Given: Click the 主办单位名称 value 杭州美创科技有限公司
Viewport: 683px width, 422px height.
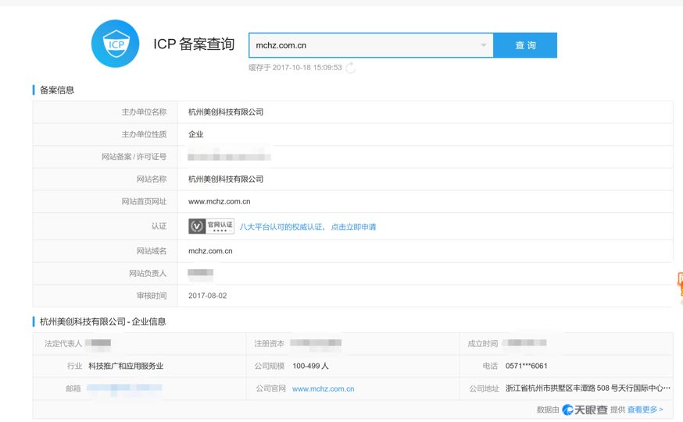Looking at the screenshot, I should point(226,112).
